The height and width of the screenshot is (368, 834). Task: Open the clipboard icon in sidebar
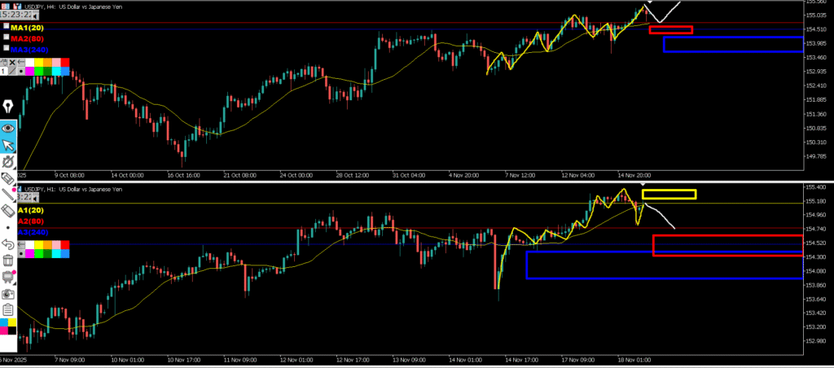(9, 309)
